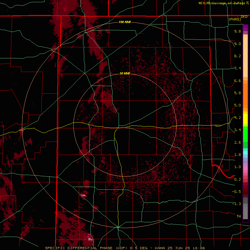The height and width of the screenshot is (250, 250).
Task: Click the 1.0 legend value
Action: pos(237,167)
